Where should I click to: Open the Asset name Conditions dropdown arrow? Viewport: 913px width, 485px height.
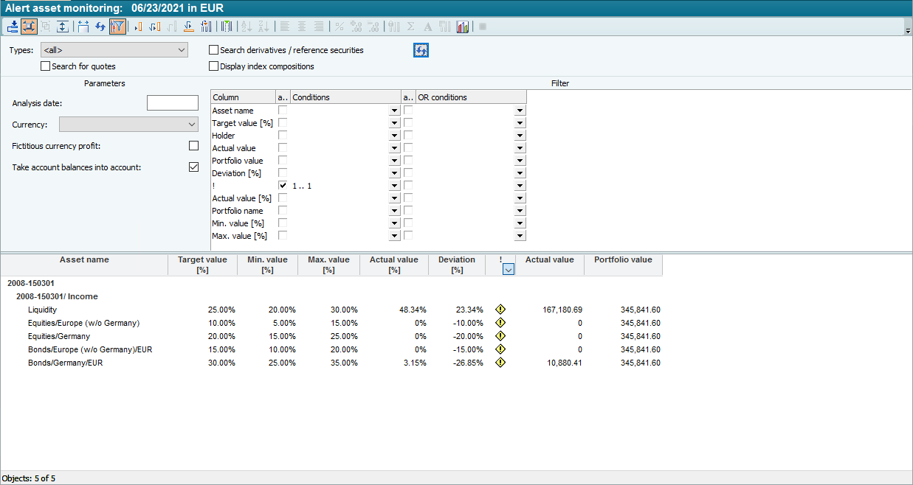[x=394, y=111]
